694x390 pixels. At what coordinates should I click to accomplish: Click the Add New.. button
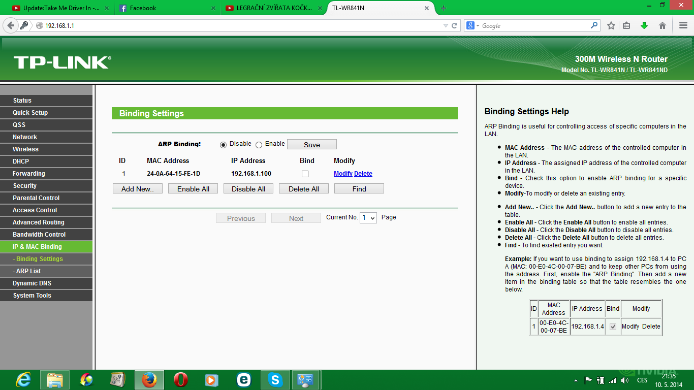[x=138, y=189]
